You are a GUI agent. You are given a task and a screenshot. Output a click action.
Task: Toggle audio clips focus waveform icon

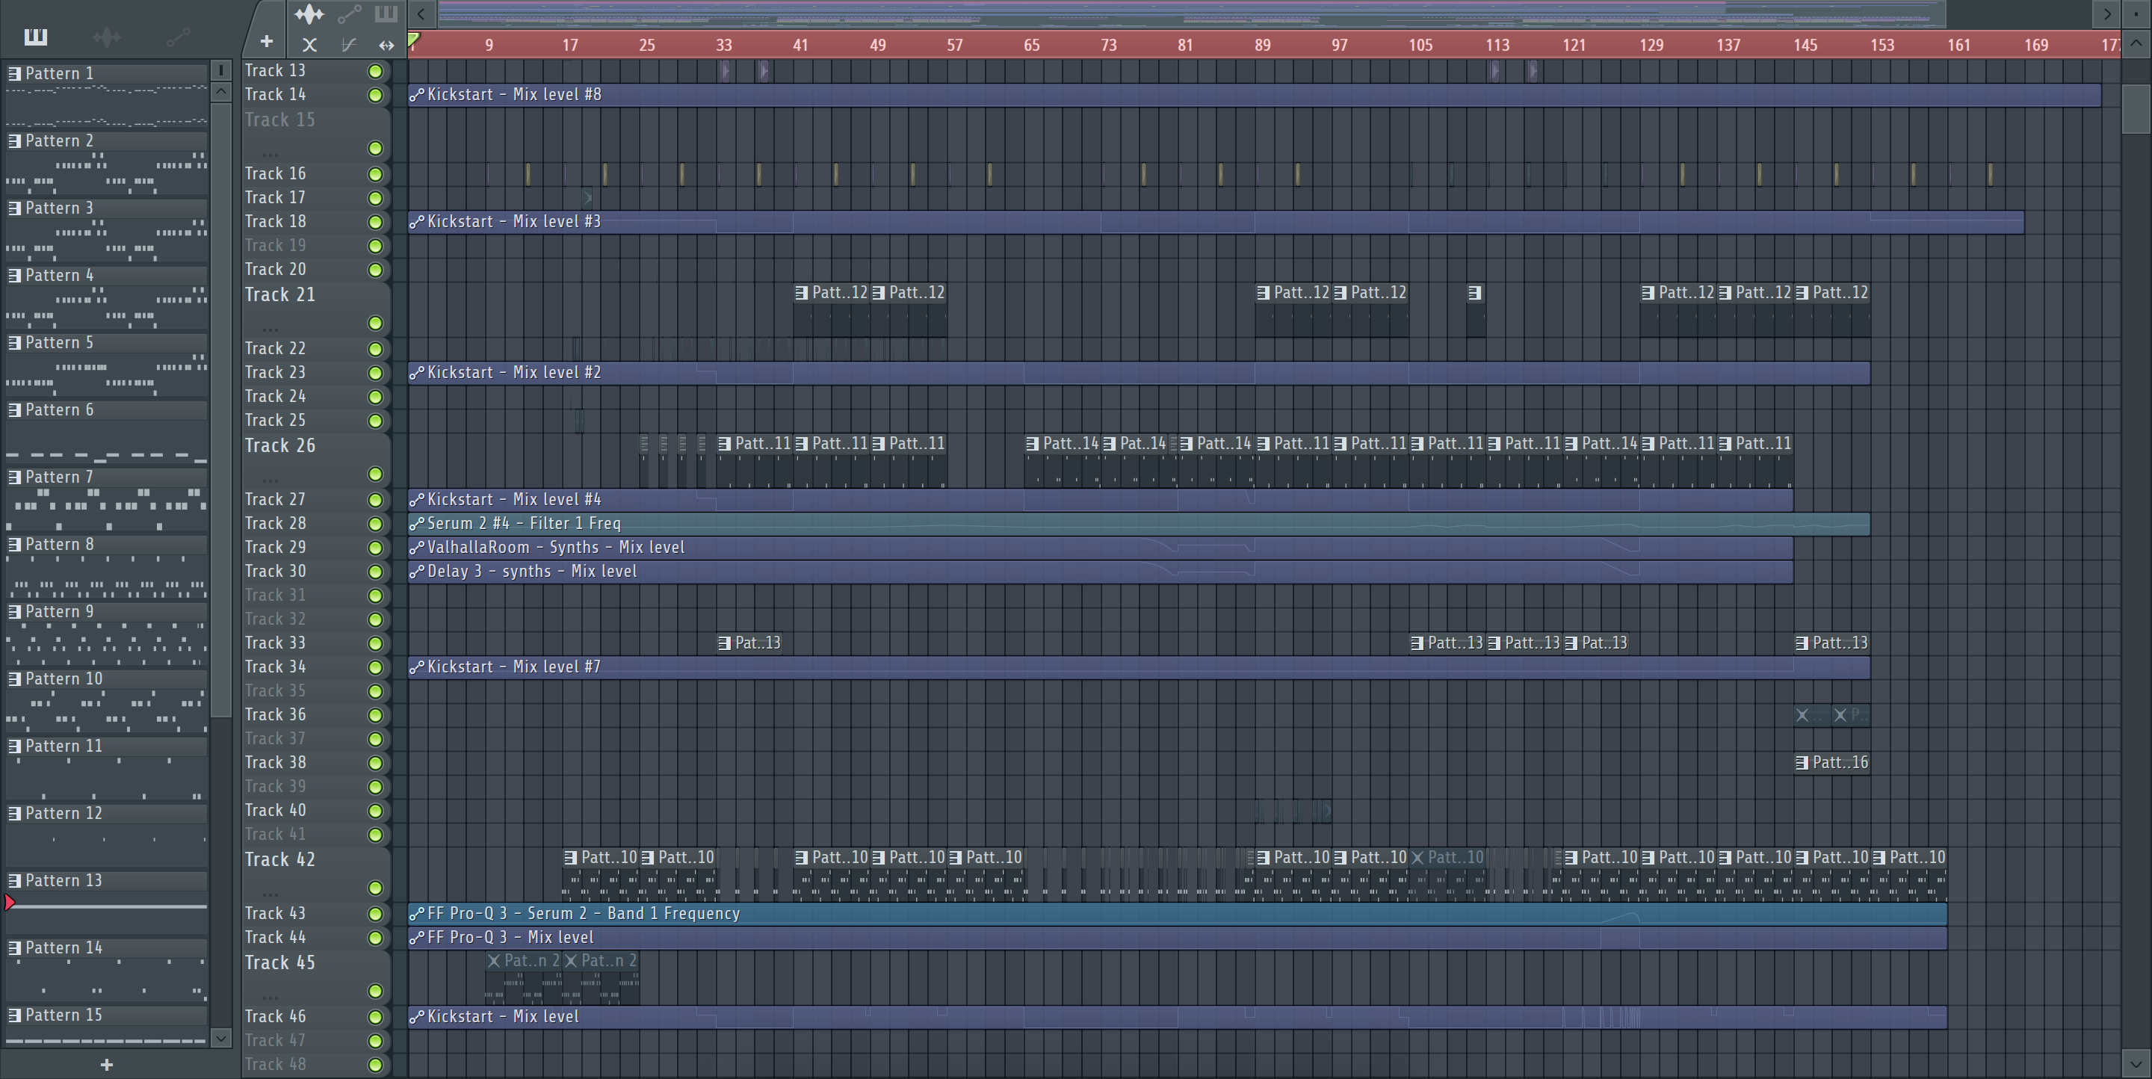309,14
